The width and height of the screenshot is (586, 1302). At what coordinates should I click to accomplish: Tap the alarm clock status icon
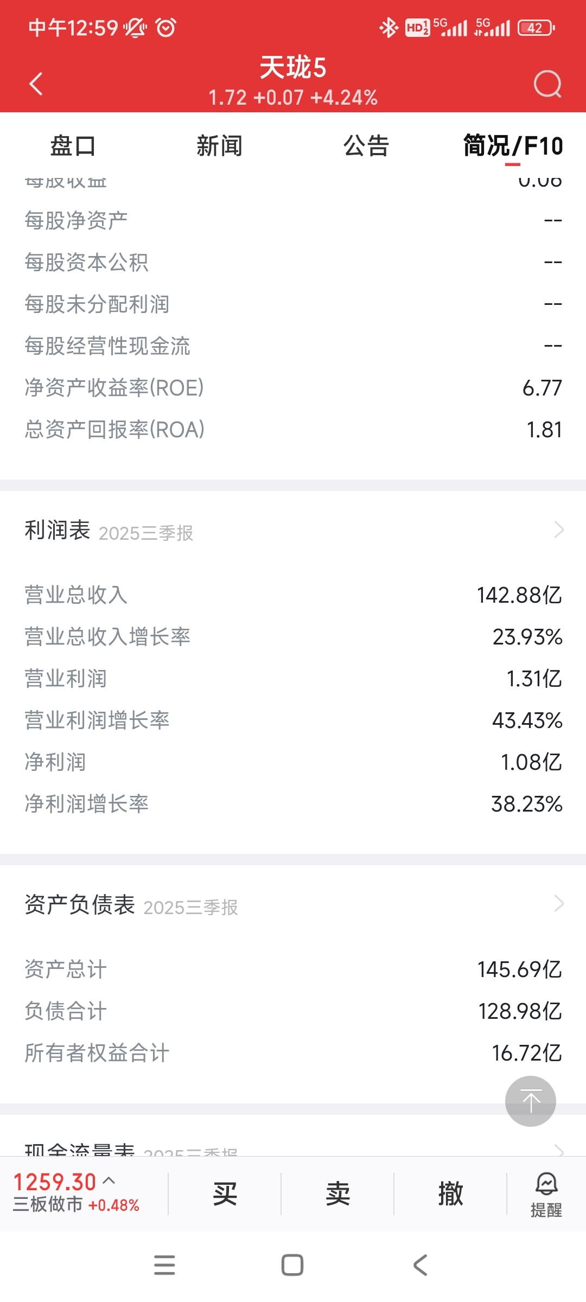166,27
